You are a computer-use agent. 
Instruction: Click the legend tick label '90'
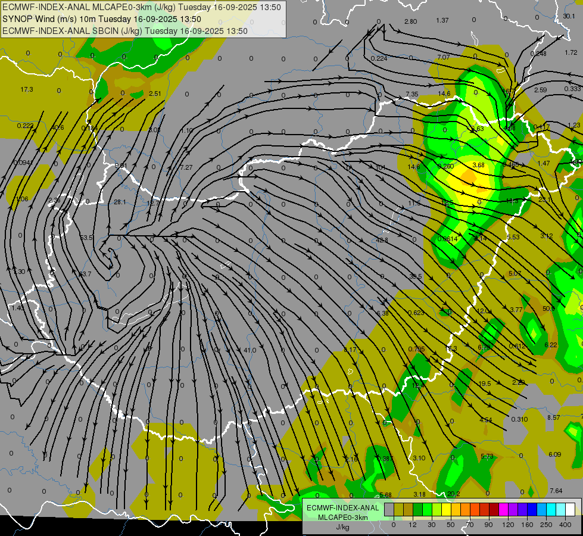[x=488, y=525]
